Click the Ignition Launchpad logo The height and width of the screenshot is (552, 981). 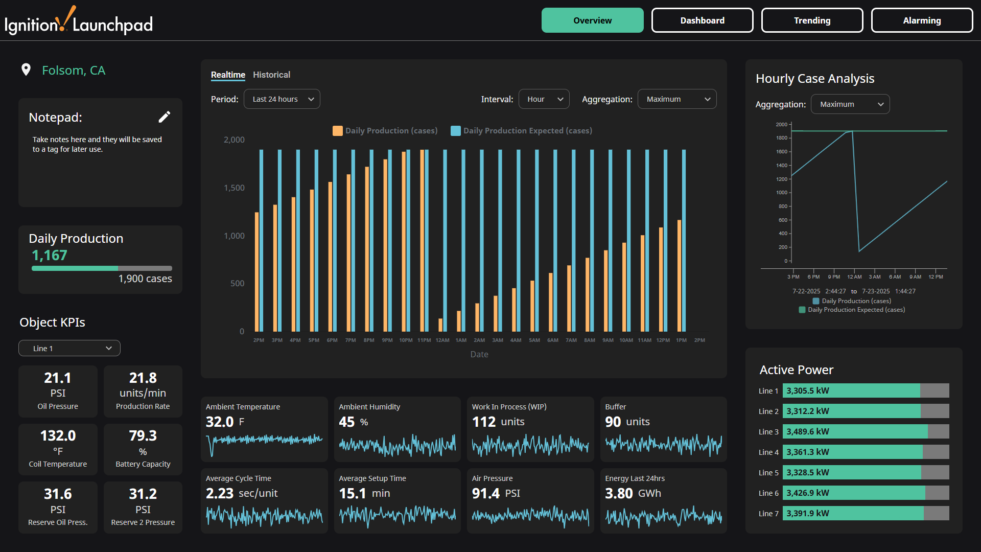79,21
